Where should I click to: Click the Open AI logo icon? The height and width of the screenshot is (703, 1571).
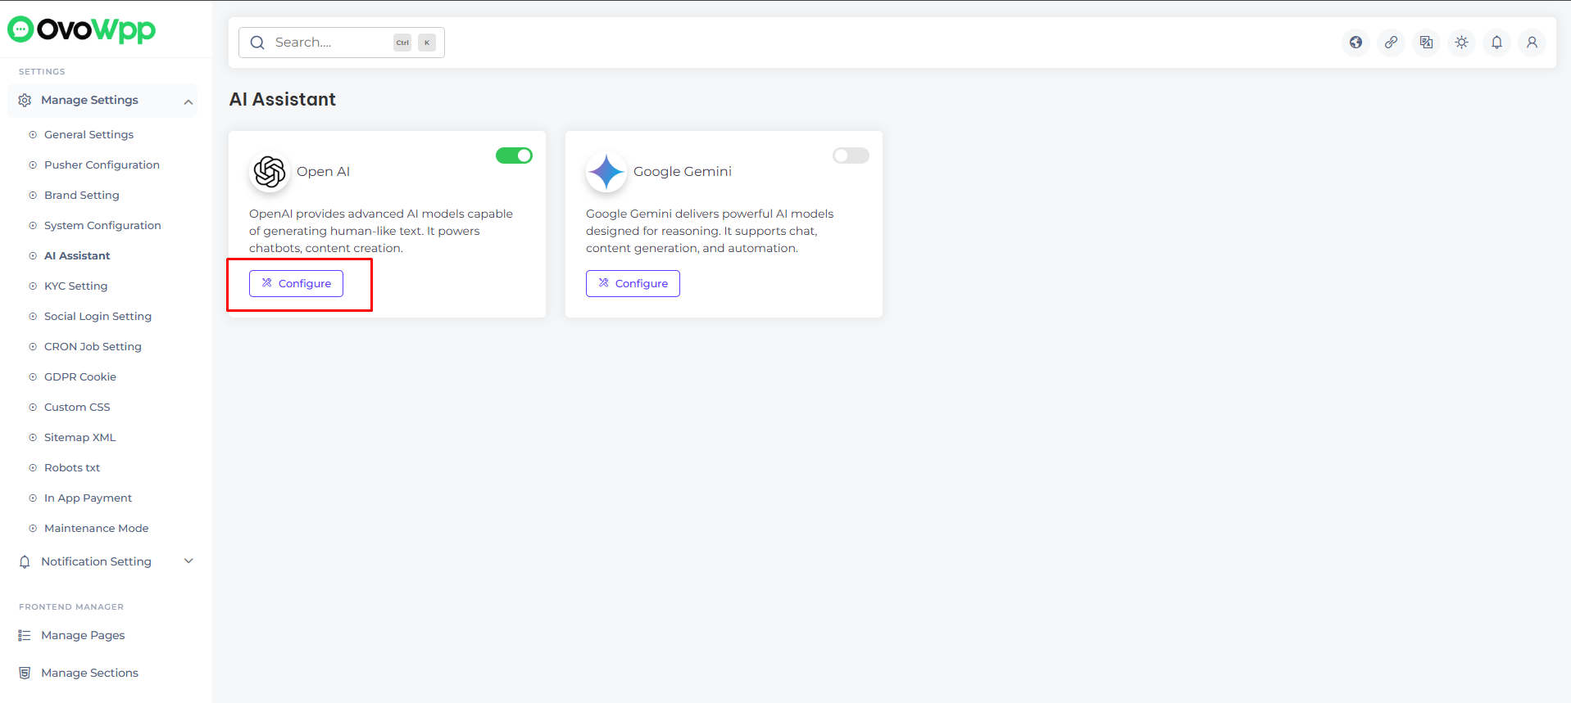pyautogui.click(x=270, y=172)
